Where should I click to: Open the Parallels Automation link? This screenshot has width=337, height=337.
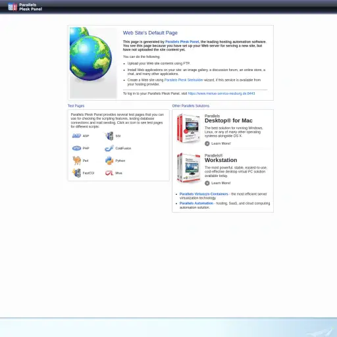click(x=196, y=203)
